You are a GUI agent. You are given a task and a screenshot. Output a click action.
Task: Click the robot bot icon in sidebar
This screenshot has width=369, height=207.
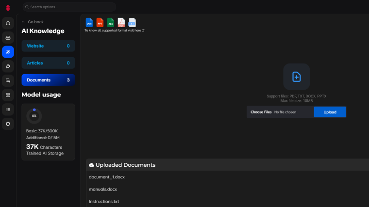point(8,37)
